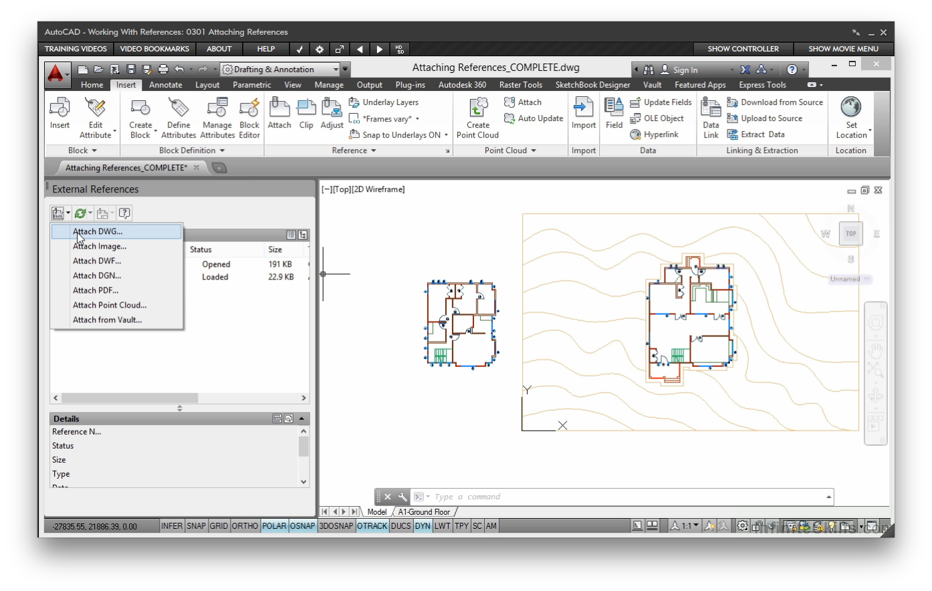Screen dimensions: 932x591
Task: Click SHOW MOVIE MENU button
Action: [843, 49]
